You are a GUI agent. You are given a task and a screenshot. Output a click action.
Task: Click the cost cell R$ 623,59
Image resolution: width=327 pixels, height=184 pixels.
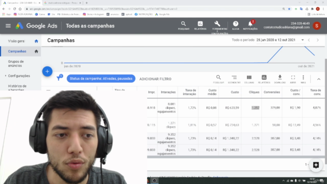tap(232, 108)
